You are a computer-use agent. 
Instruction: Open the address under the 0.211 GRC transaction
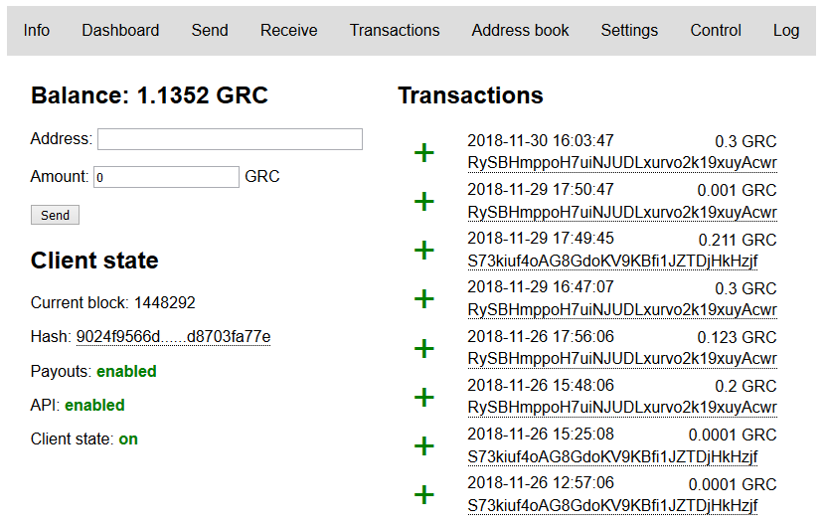pos(613,262)
